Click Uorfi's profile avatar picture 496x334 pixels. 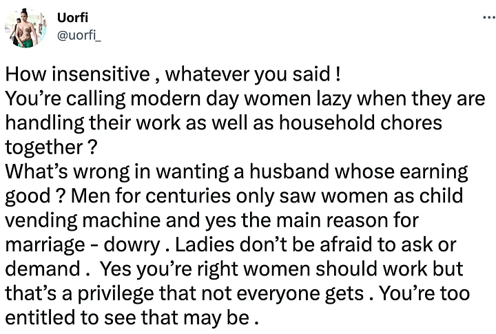point(25,28)
